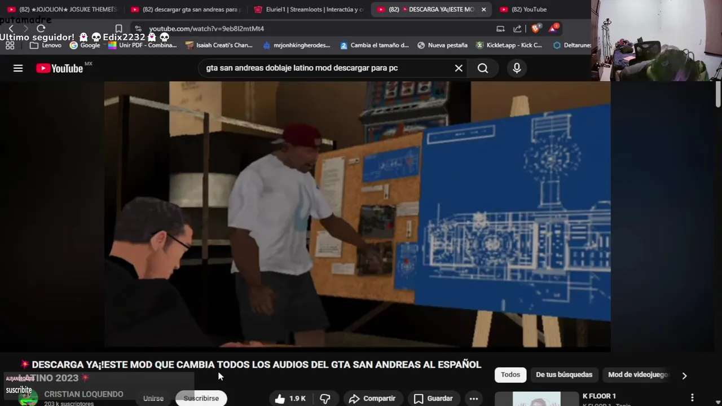The height and width of the screenshot is (406, 722).
Task: Open site settings icon next to URL
Action: [x=138, y=28]
